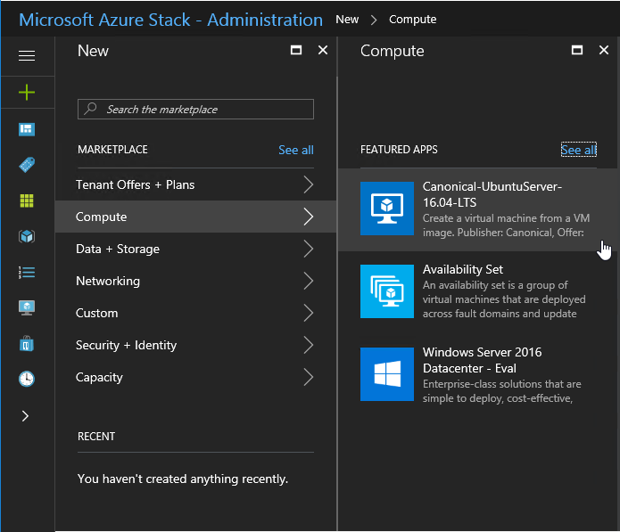This screenshot has height=532, width=620.
Task: Expand the Compute row chevron
Action: 309,217
